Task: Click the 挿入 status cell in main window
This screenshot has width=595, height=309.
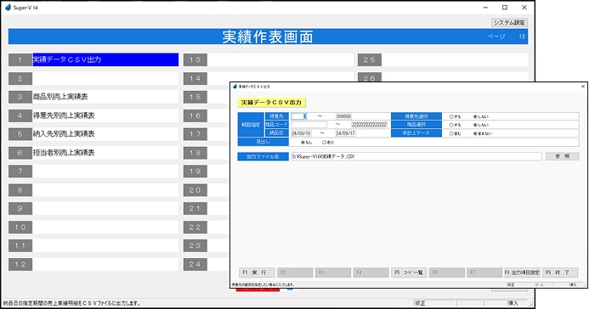Action: pyautogui.click(x=517, y=303)
